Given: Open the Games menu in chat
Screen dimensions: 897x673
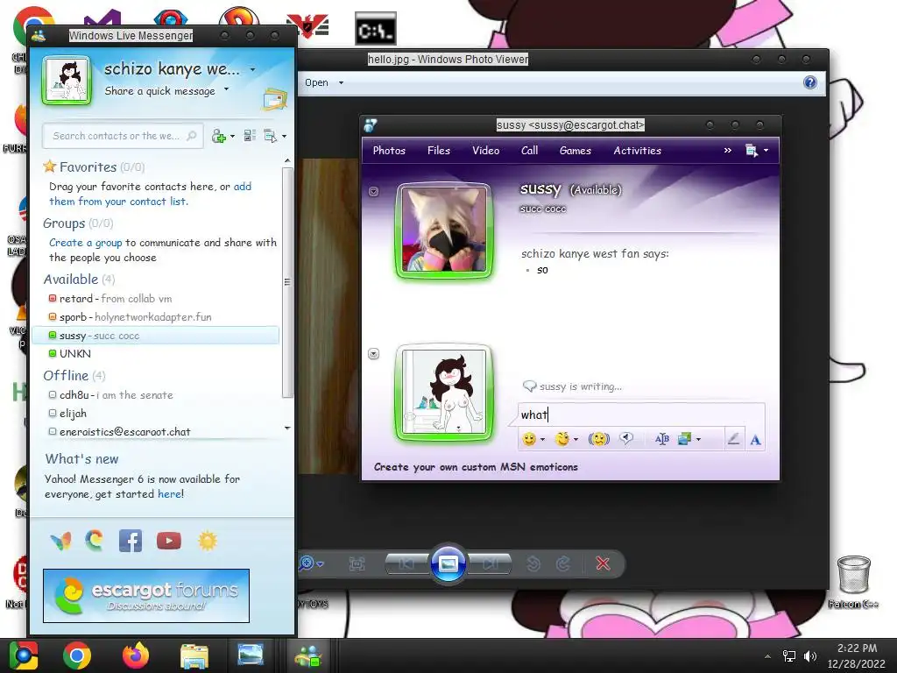Looking at the screenshot, I should coord(575,151).
